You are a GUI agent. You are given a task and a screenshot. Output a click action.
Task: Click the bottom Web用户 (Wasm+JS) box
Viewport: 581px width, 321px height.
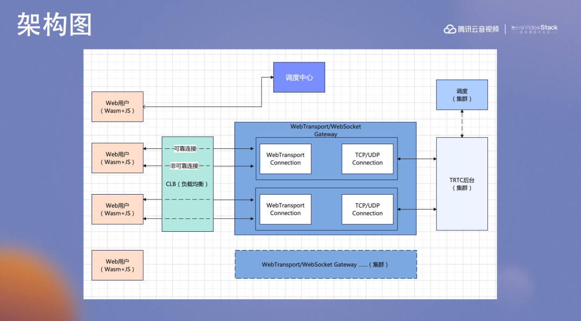coord(117,265)
